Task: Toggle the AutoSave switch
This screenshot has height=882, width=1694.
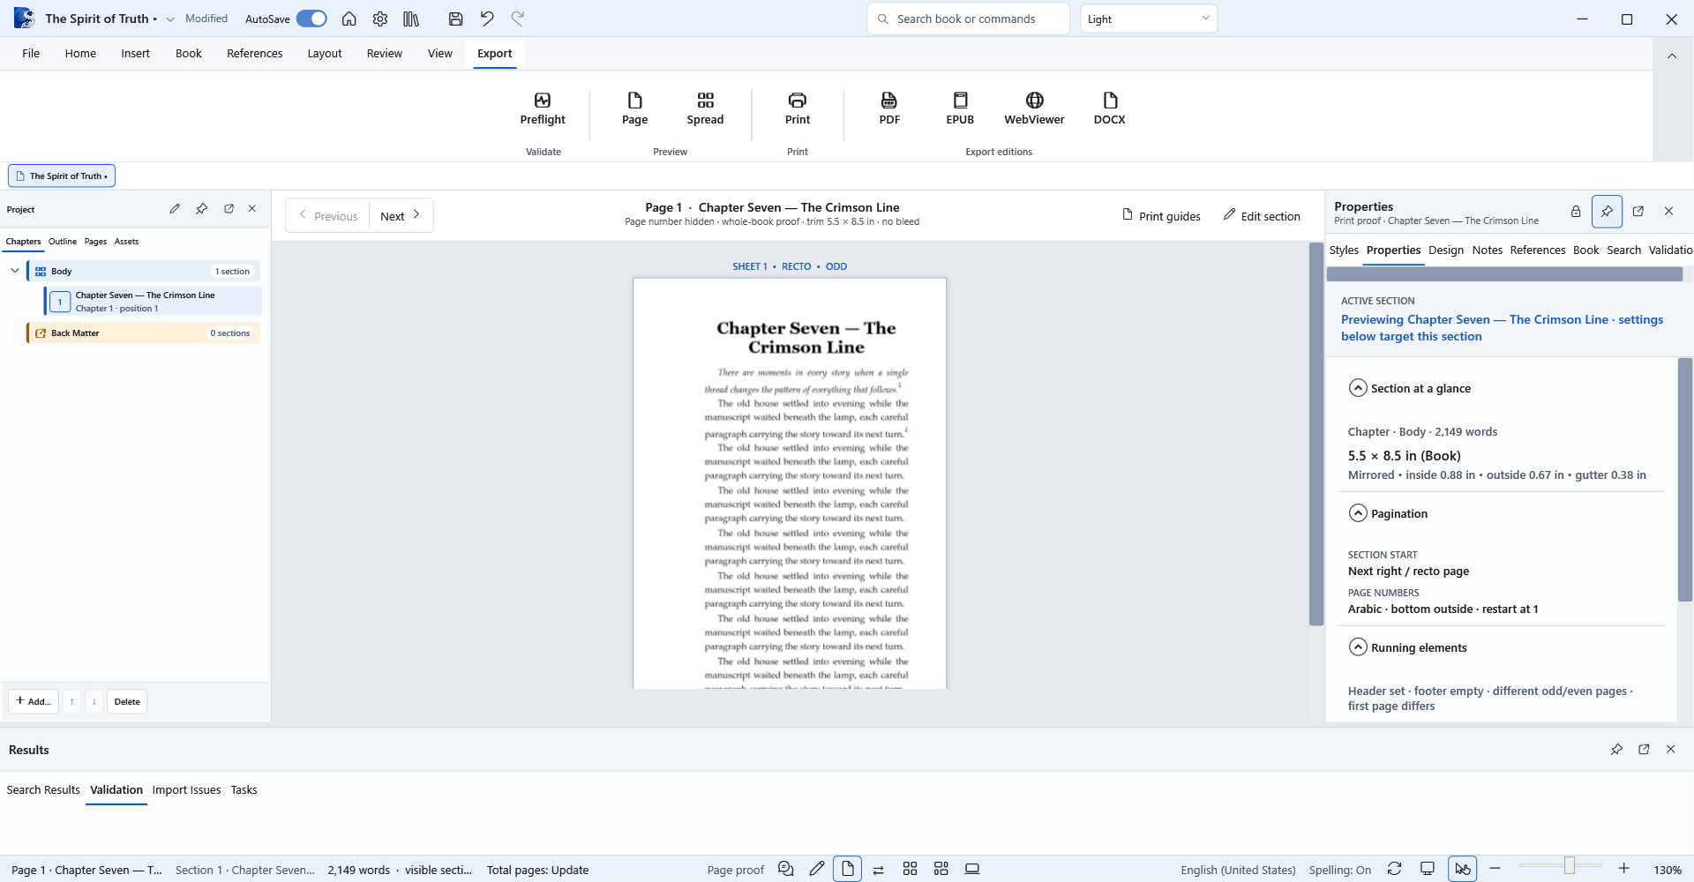Action: coord(311,19)
